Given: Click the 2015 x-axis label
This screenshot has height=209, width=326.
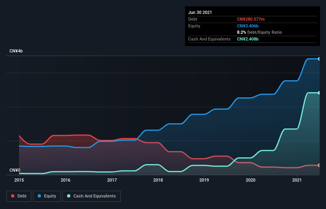Looking at the screenshot, I should pos(19,180).
